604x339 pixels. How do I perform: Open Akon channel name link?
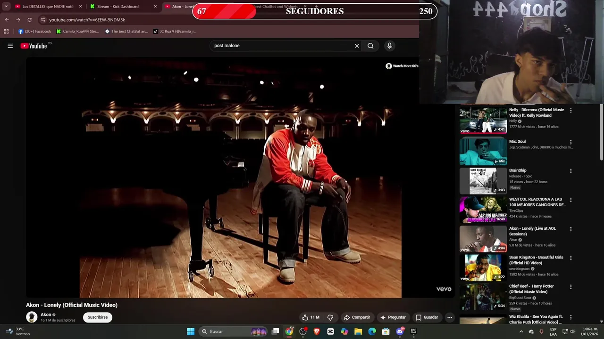pyautogui.click(x=46, y=315)
